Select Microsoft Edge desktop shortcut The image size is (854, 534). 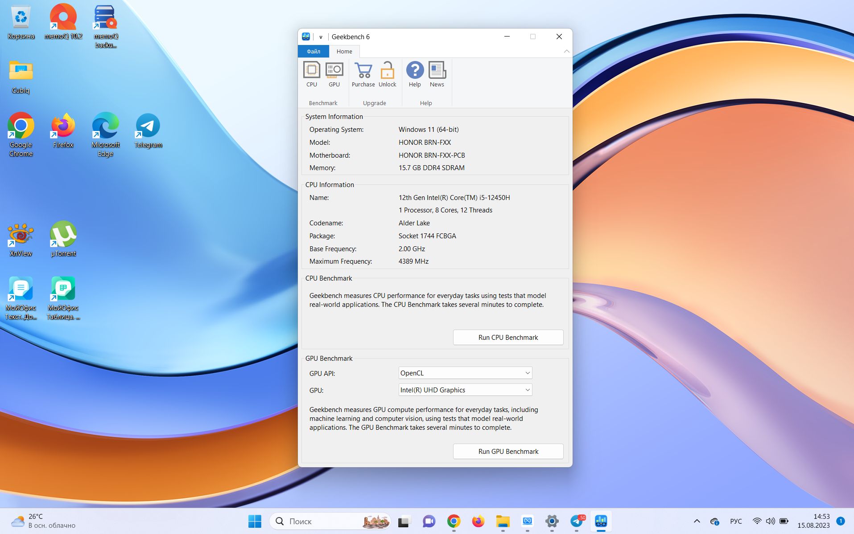coord(106,135)
